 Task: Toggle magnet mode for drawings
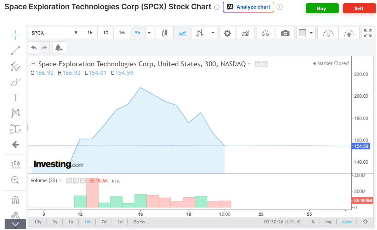point(16,200)
